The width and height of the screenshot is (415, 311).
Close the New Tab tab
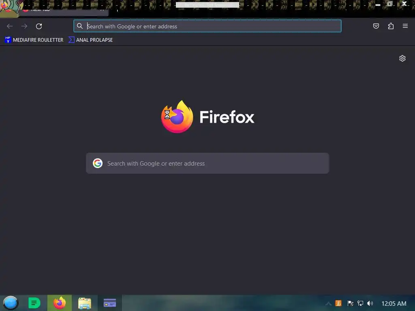(x=102, y=10)
